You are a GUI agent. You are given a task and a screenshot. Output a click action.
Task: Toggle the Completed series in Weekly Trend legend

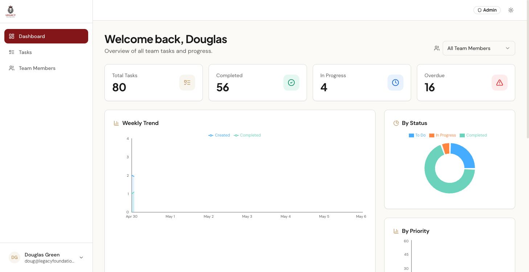(x=247, y=135)
